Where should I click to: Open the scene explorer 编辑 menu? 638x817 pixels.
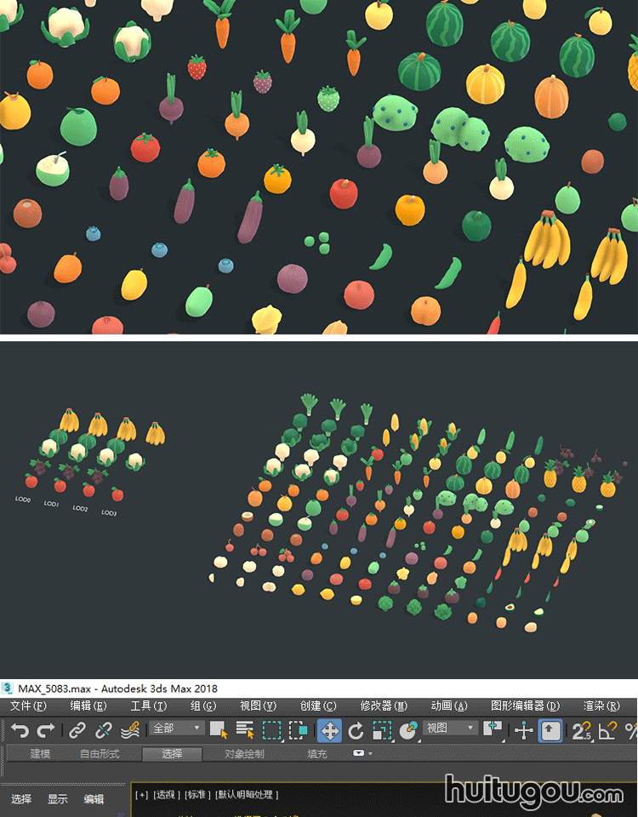pyautogui.click(x=94, y=799)
